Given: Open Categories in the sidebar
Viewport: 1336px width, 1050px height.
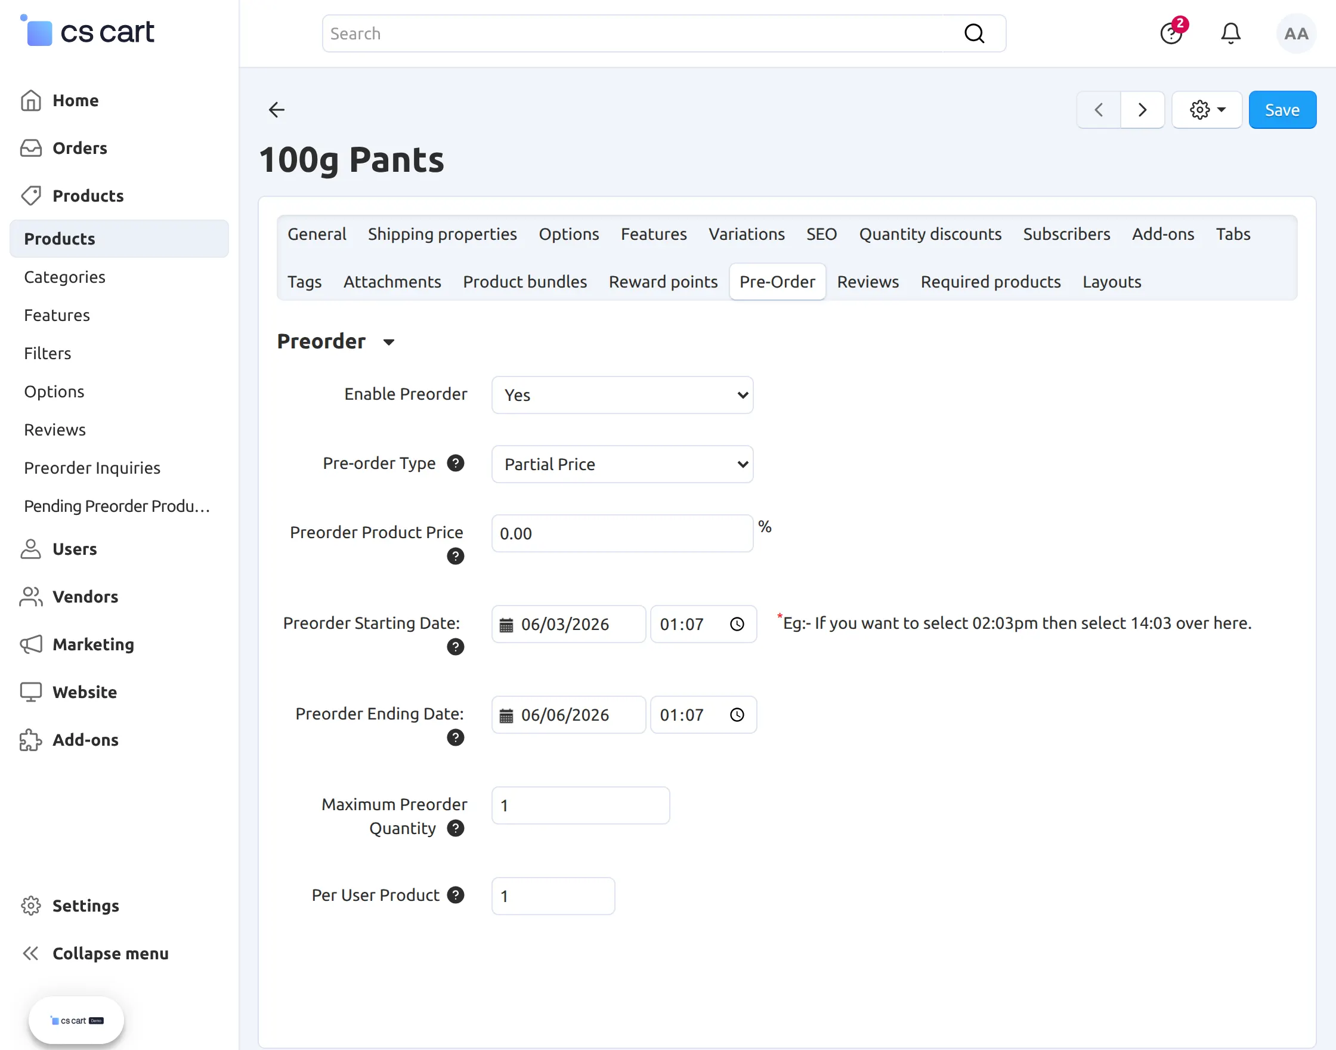Looking at the screenshot, I should coord(64,277).
